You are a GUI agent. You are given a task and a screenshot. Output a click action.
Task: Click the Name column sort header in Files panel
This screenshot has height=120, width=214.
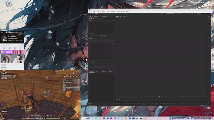pyautogui.click(x=90, y=21)
